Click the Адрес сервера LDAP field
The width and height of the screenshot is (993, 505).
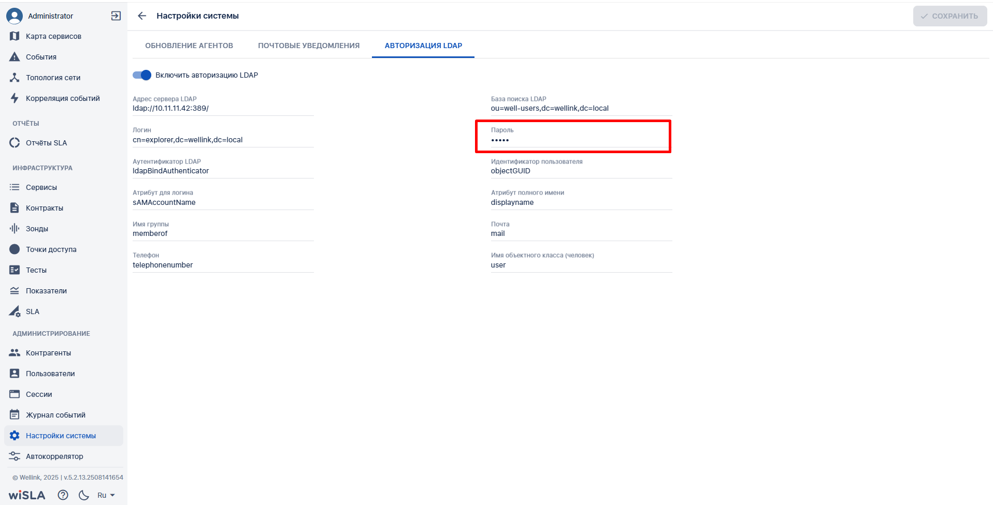point(223,109)
